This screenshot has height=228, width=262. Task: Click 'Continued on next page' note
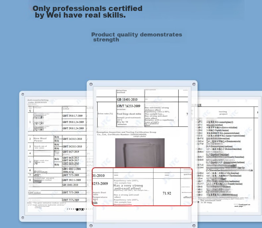click(242, 205)
